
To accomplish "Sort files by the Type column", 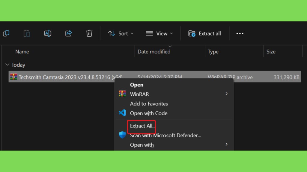I will pos(213,52).
